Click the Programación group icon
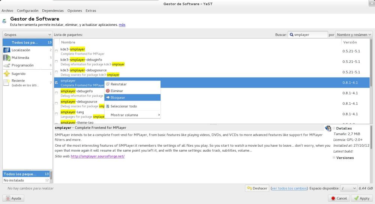 [x=6, y=66]
